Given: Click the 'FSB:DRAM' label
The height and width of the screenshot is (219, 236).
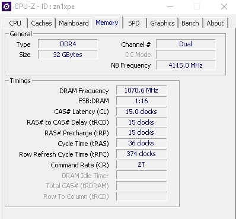Looking at the screenshot, I should tap(94, 101).
